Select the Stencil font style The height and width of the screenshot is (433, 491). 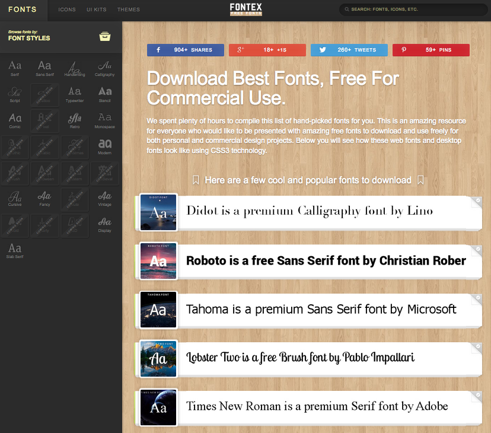(104, 95)
